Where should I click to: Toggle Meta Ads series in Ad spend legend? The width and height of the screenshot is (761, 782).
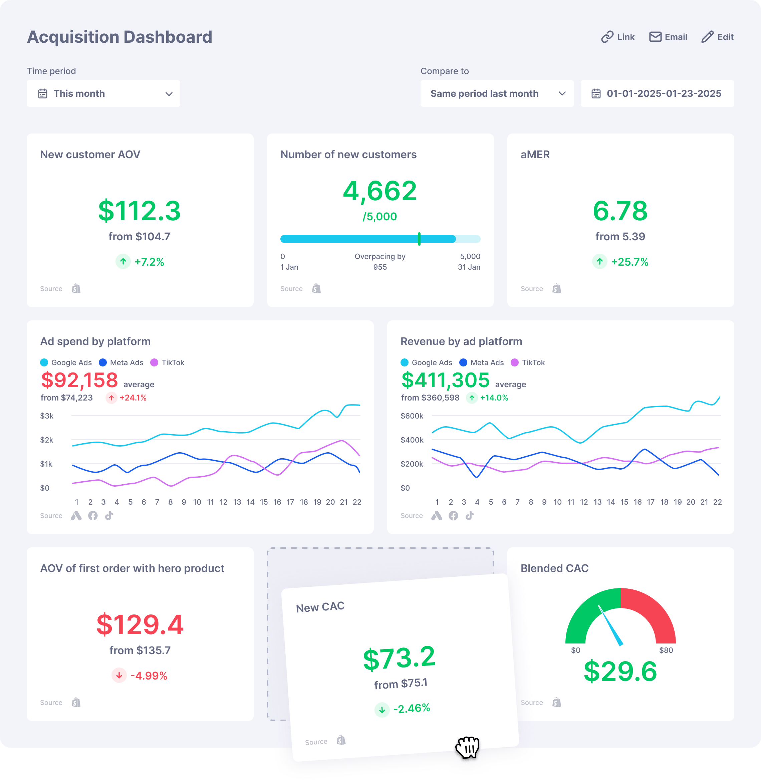pyautogui.click(x=121, y=362)
